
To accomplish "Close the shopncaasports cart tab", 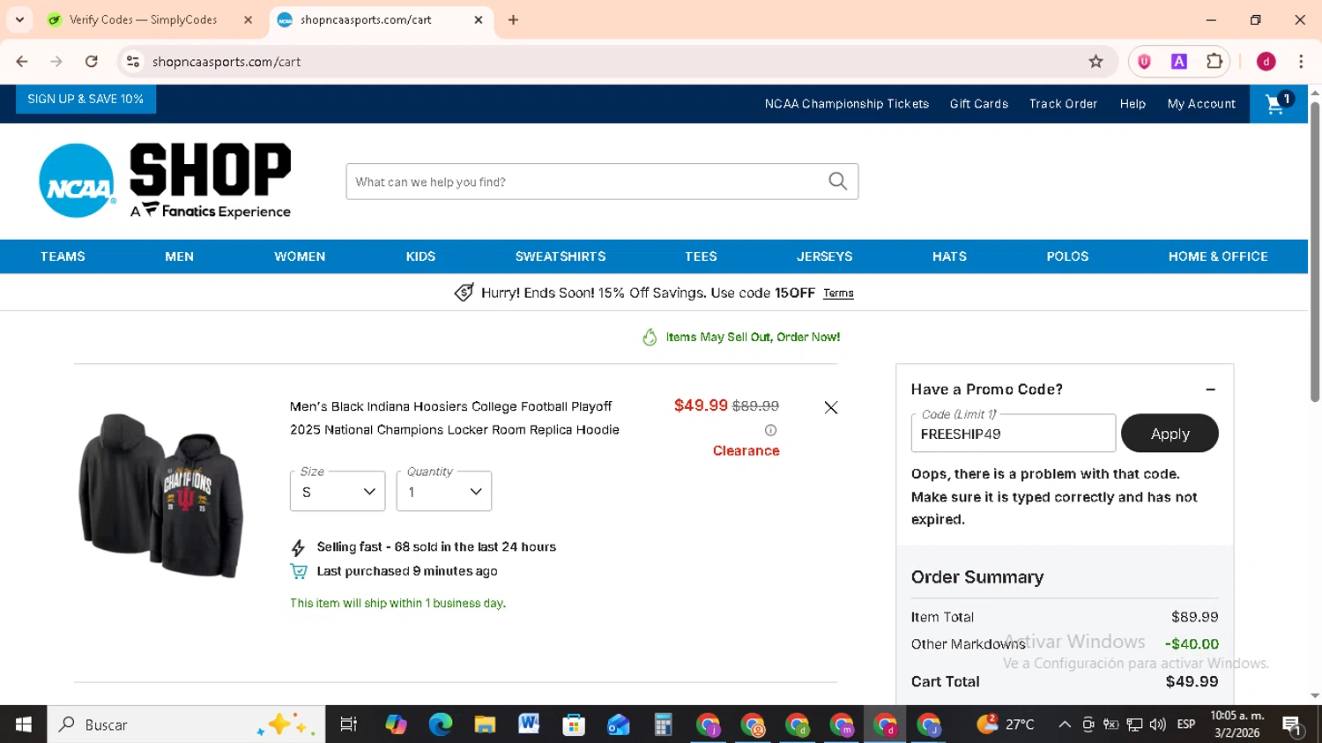I will 479,19.
